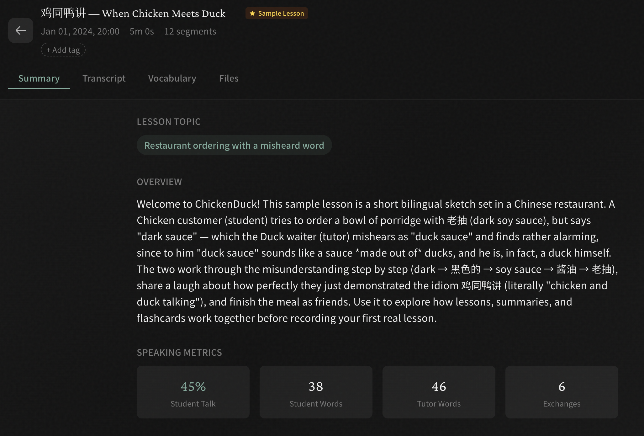The width and height of the screenshot is (644, 436).
Task: Click the 5m 0s duration label
Action: [141, 31]
